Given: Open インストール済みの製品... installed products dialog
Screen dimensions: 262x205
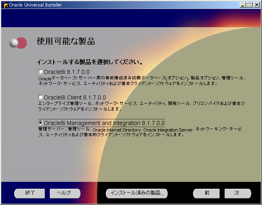Looking at the screenshot, I should pyautogui.click(x=137, y=193).
